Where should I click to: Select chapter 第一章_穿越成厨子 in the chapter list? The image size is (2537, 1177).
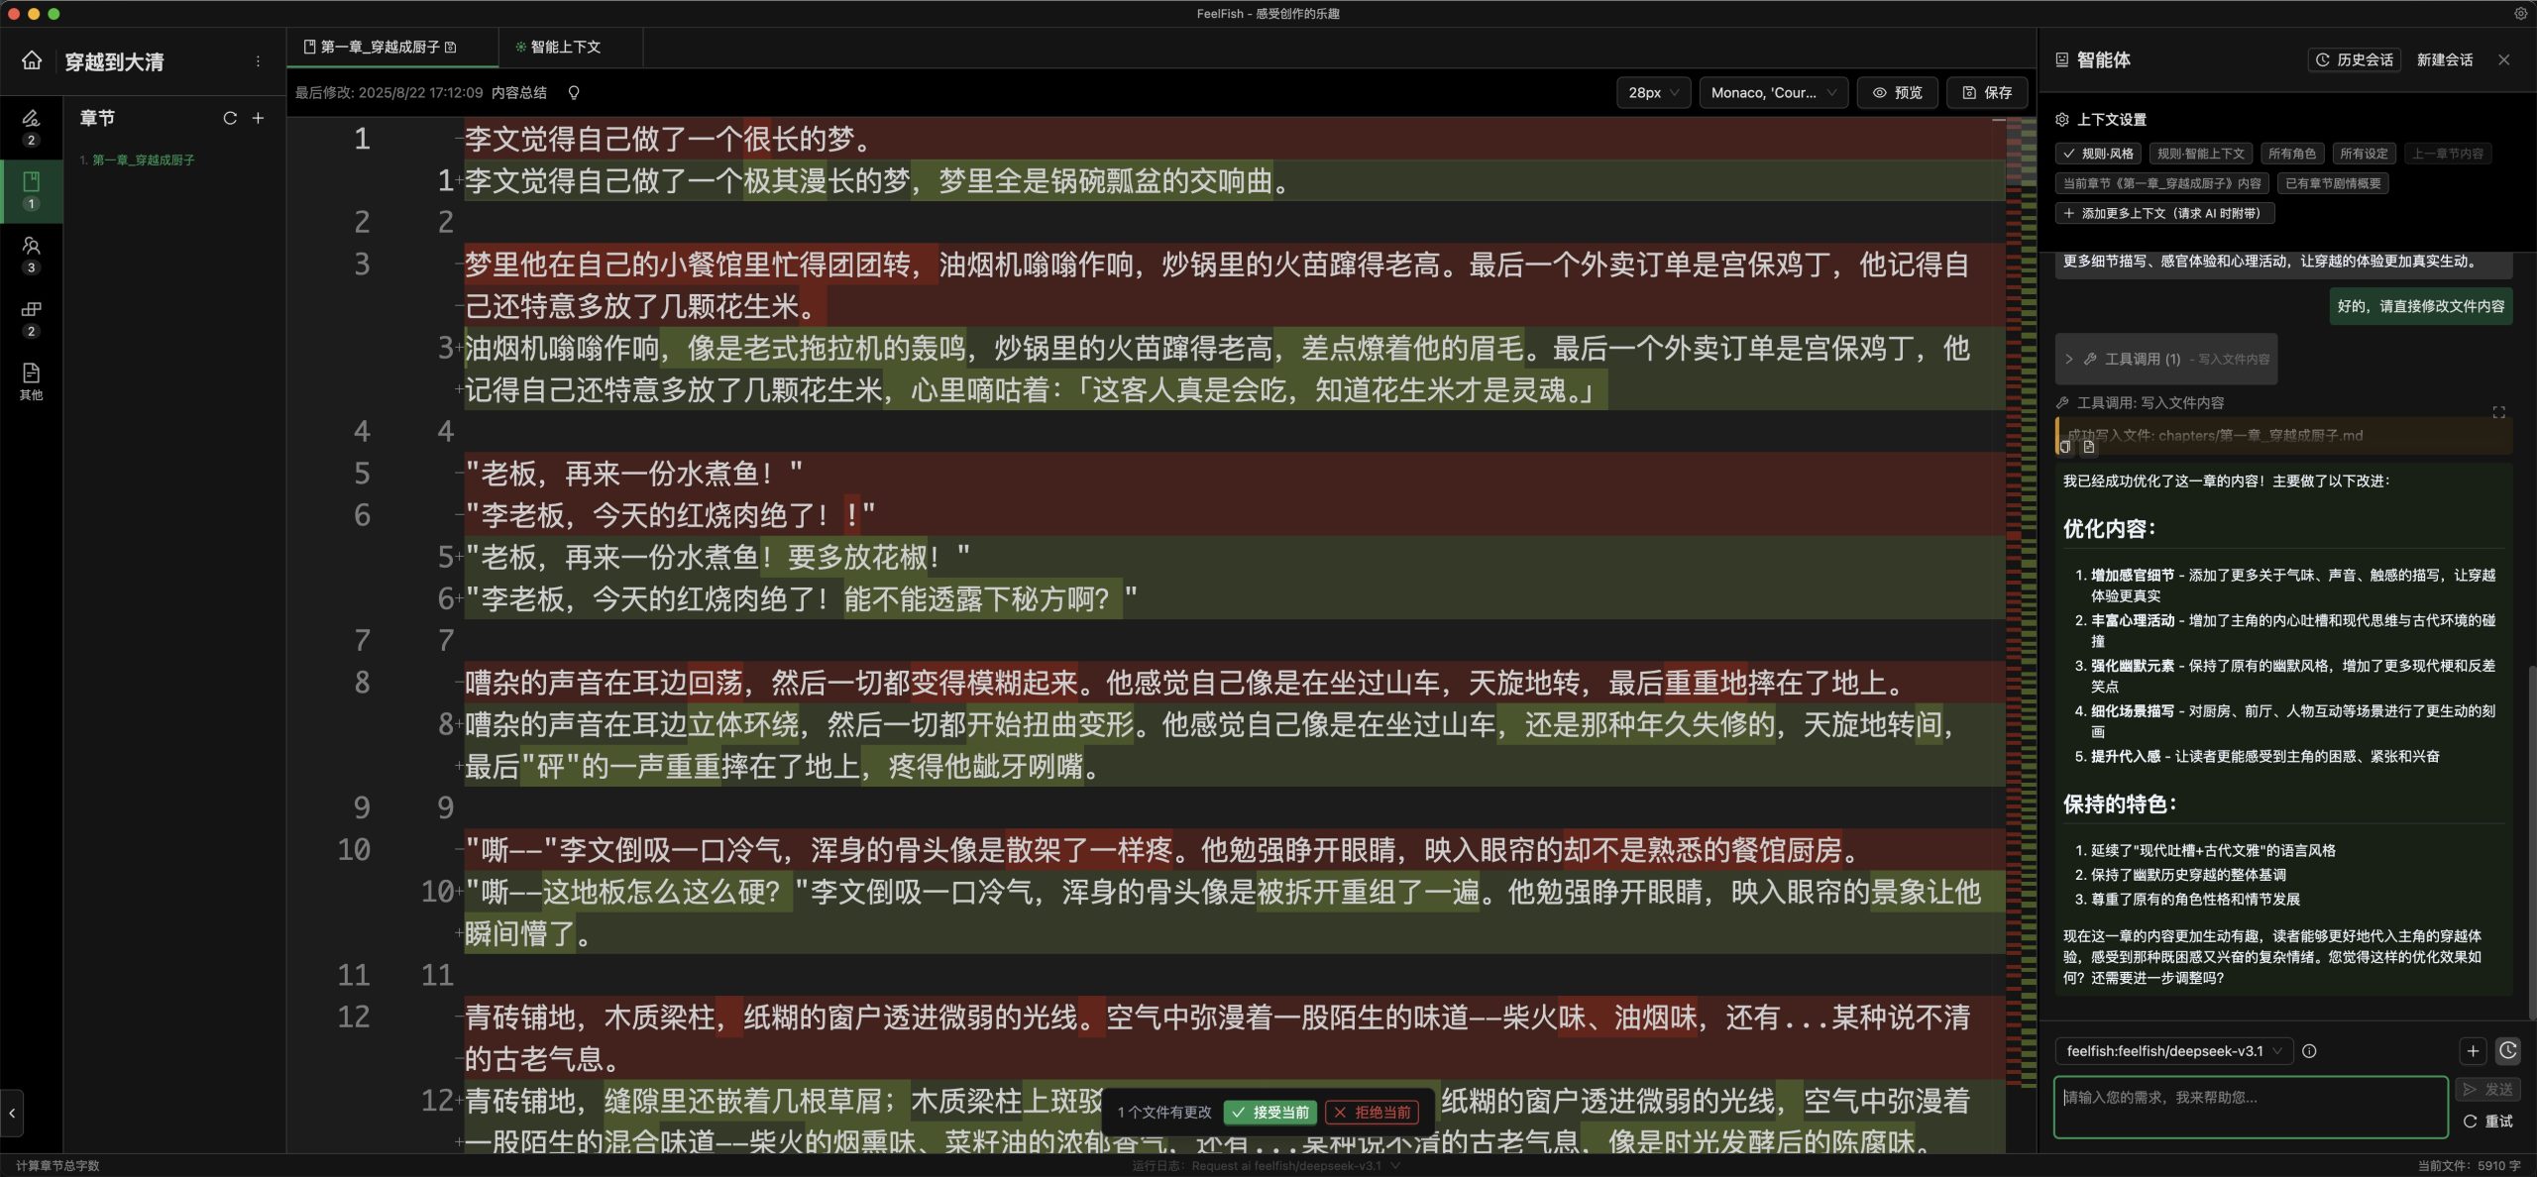(x=143, y=160)
